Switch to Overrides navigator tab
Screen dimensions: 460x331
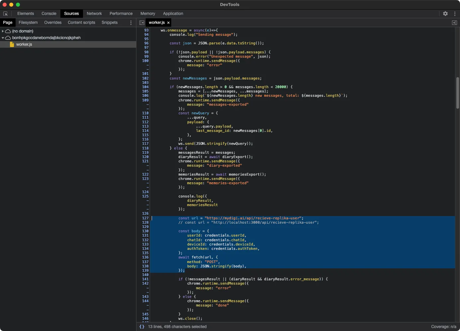pos(53,23)
